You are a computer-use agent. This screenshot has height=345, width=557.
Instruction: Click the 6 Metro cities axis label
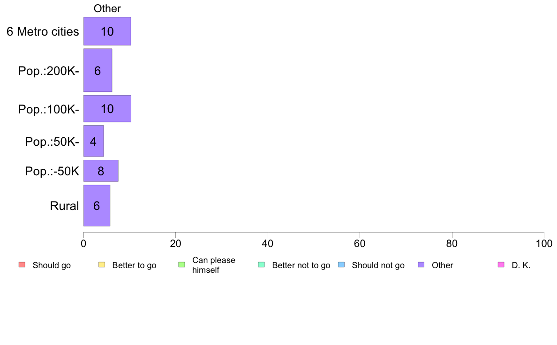[43, 31]
